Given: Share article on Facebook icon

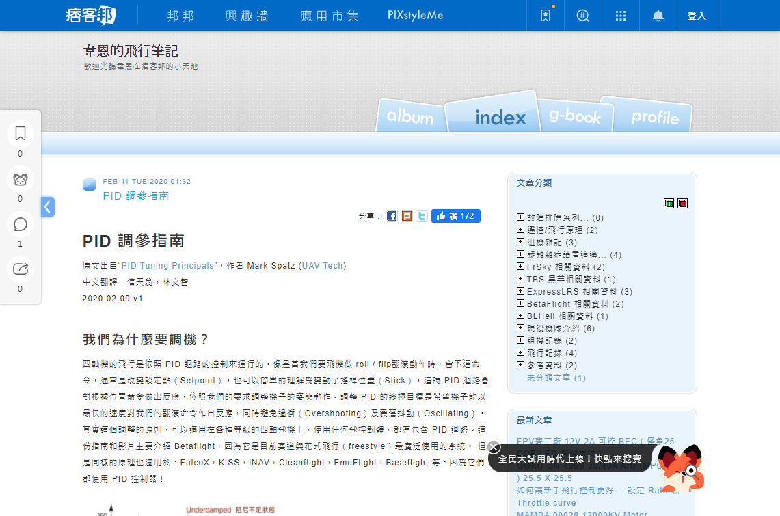Looking at the screenshot, I should pyautogui.click(x=392, y=216).
